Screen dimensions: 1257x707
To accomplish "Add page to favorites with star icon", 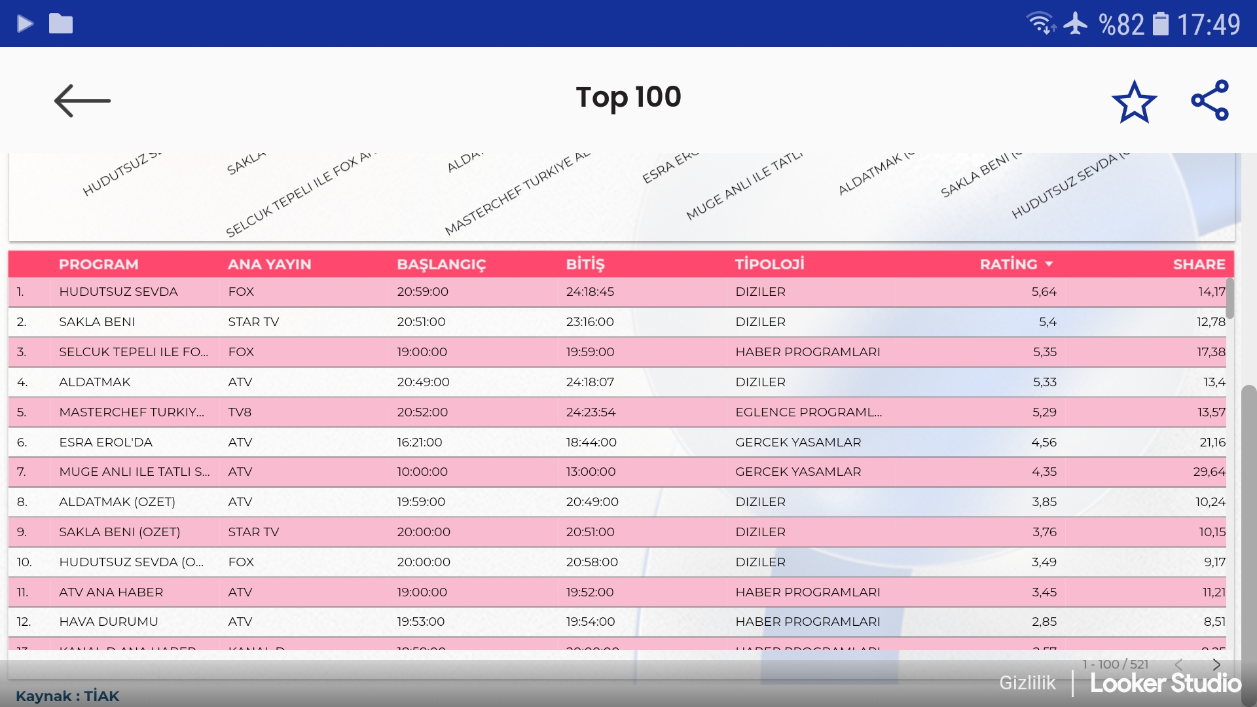I will (1134, 101).
